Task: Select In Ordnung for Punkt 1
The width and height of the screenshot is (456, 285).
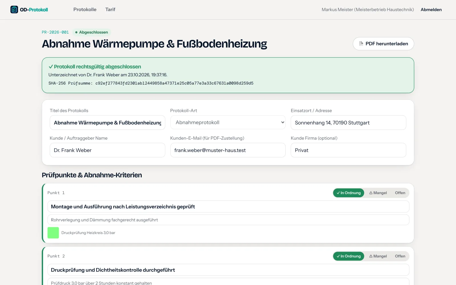Action: click(x=349, y=193)
